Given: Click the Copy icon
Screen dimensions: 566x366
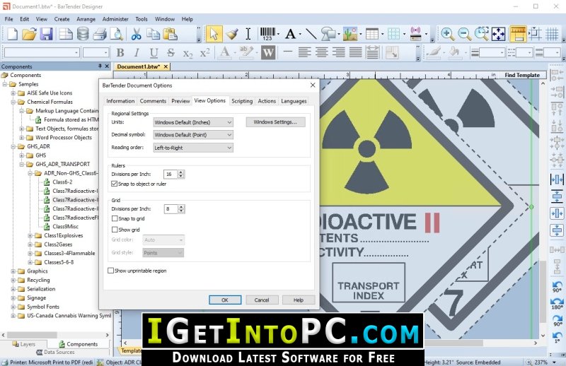Looking at the screenshot, I should point(153,34).
